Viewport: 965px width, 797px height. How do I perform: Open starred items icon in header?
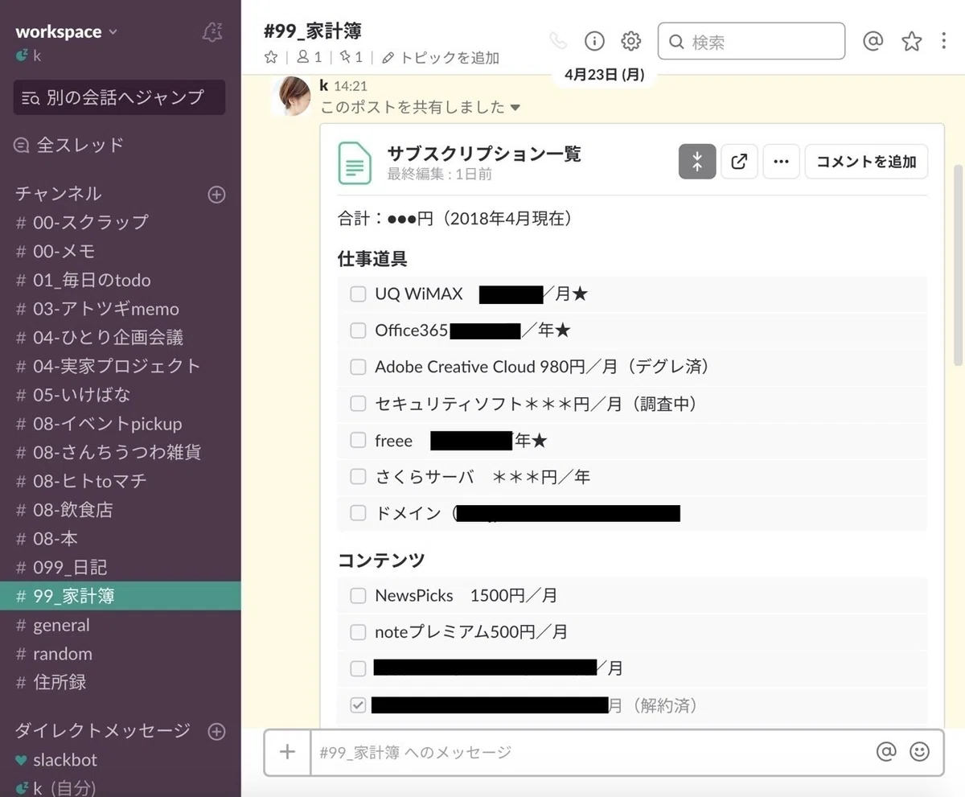[x=911, y=41]
